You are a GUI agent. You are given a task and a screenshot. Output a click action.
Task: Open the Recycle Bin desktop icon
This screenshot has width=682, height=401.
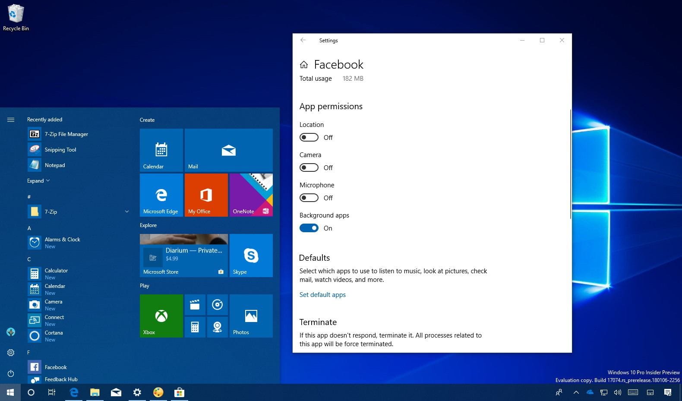[x=16, y=18]
